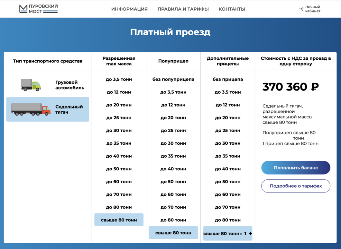Choose до 60 тонн in Дополнительные прицепы column

click(228, 194)
